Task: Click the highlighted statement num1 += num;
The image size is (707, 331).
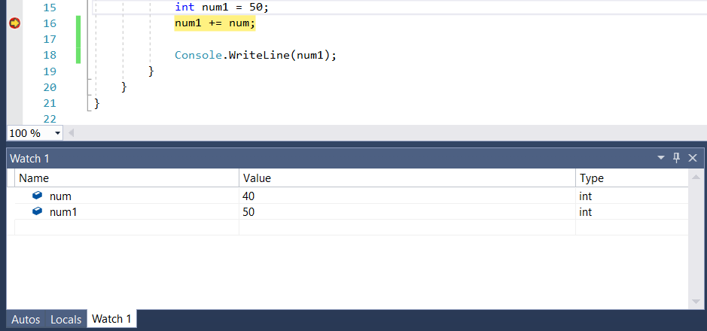Action: point(215,23)
